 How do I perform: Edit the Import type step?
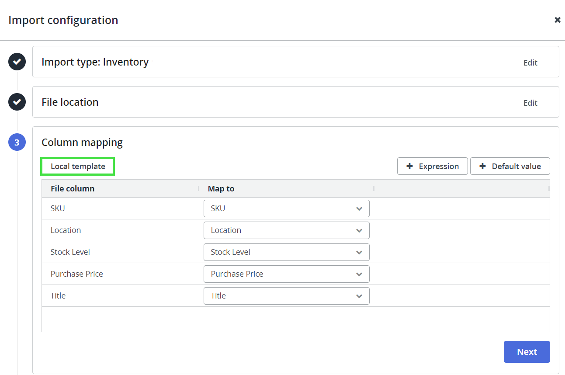coord(530,62)
